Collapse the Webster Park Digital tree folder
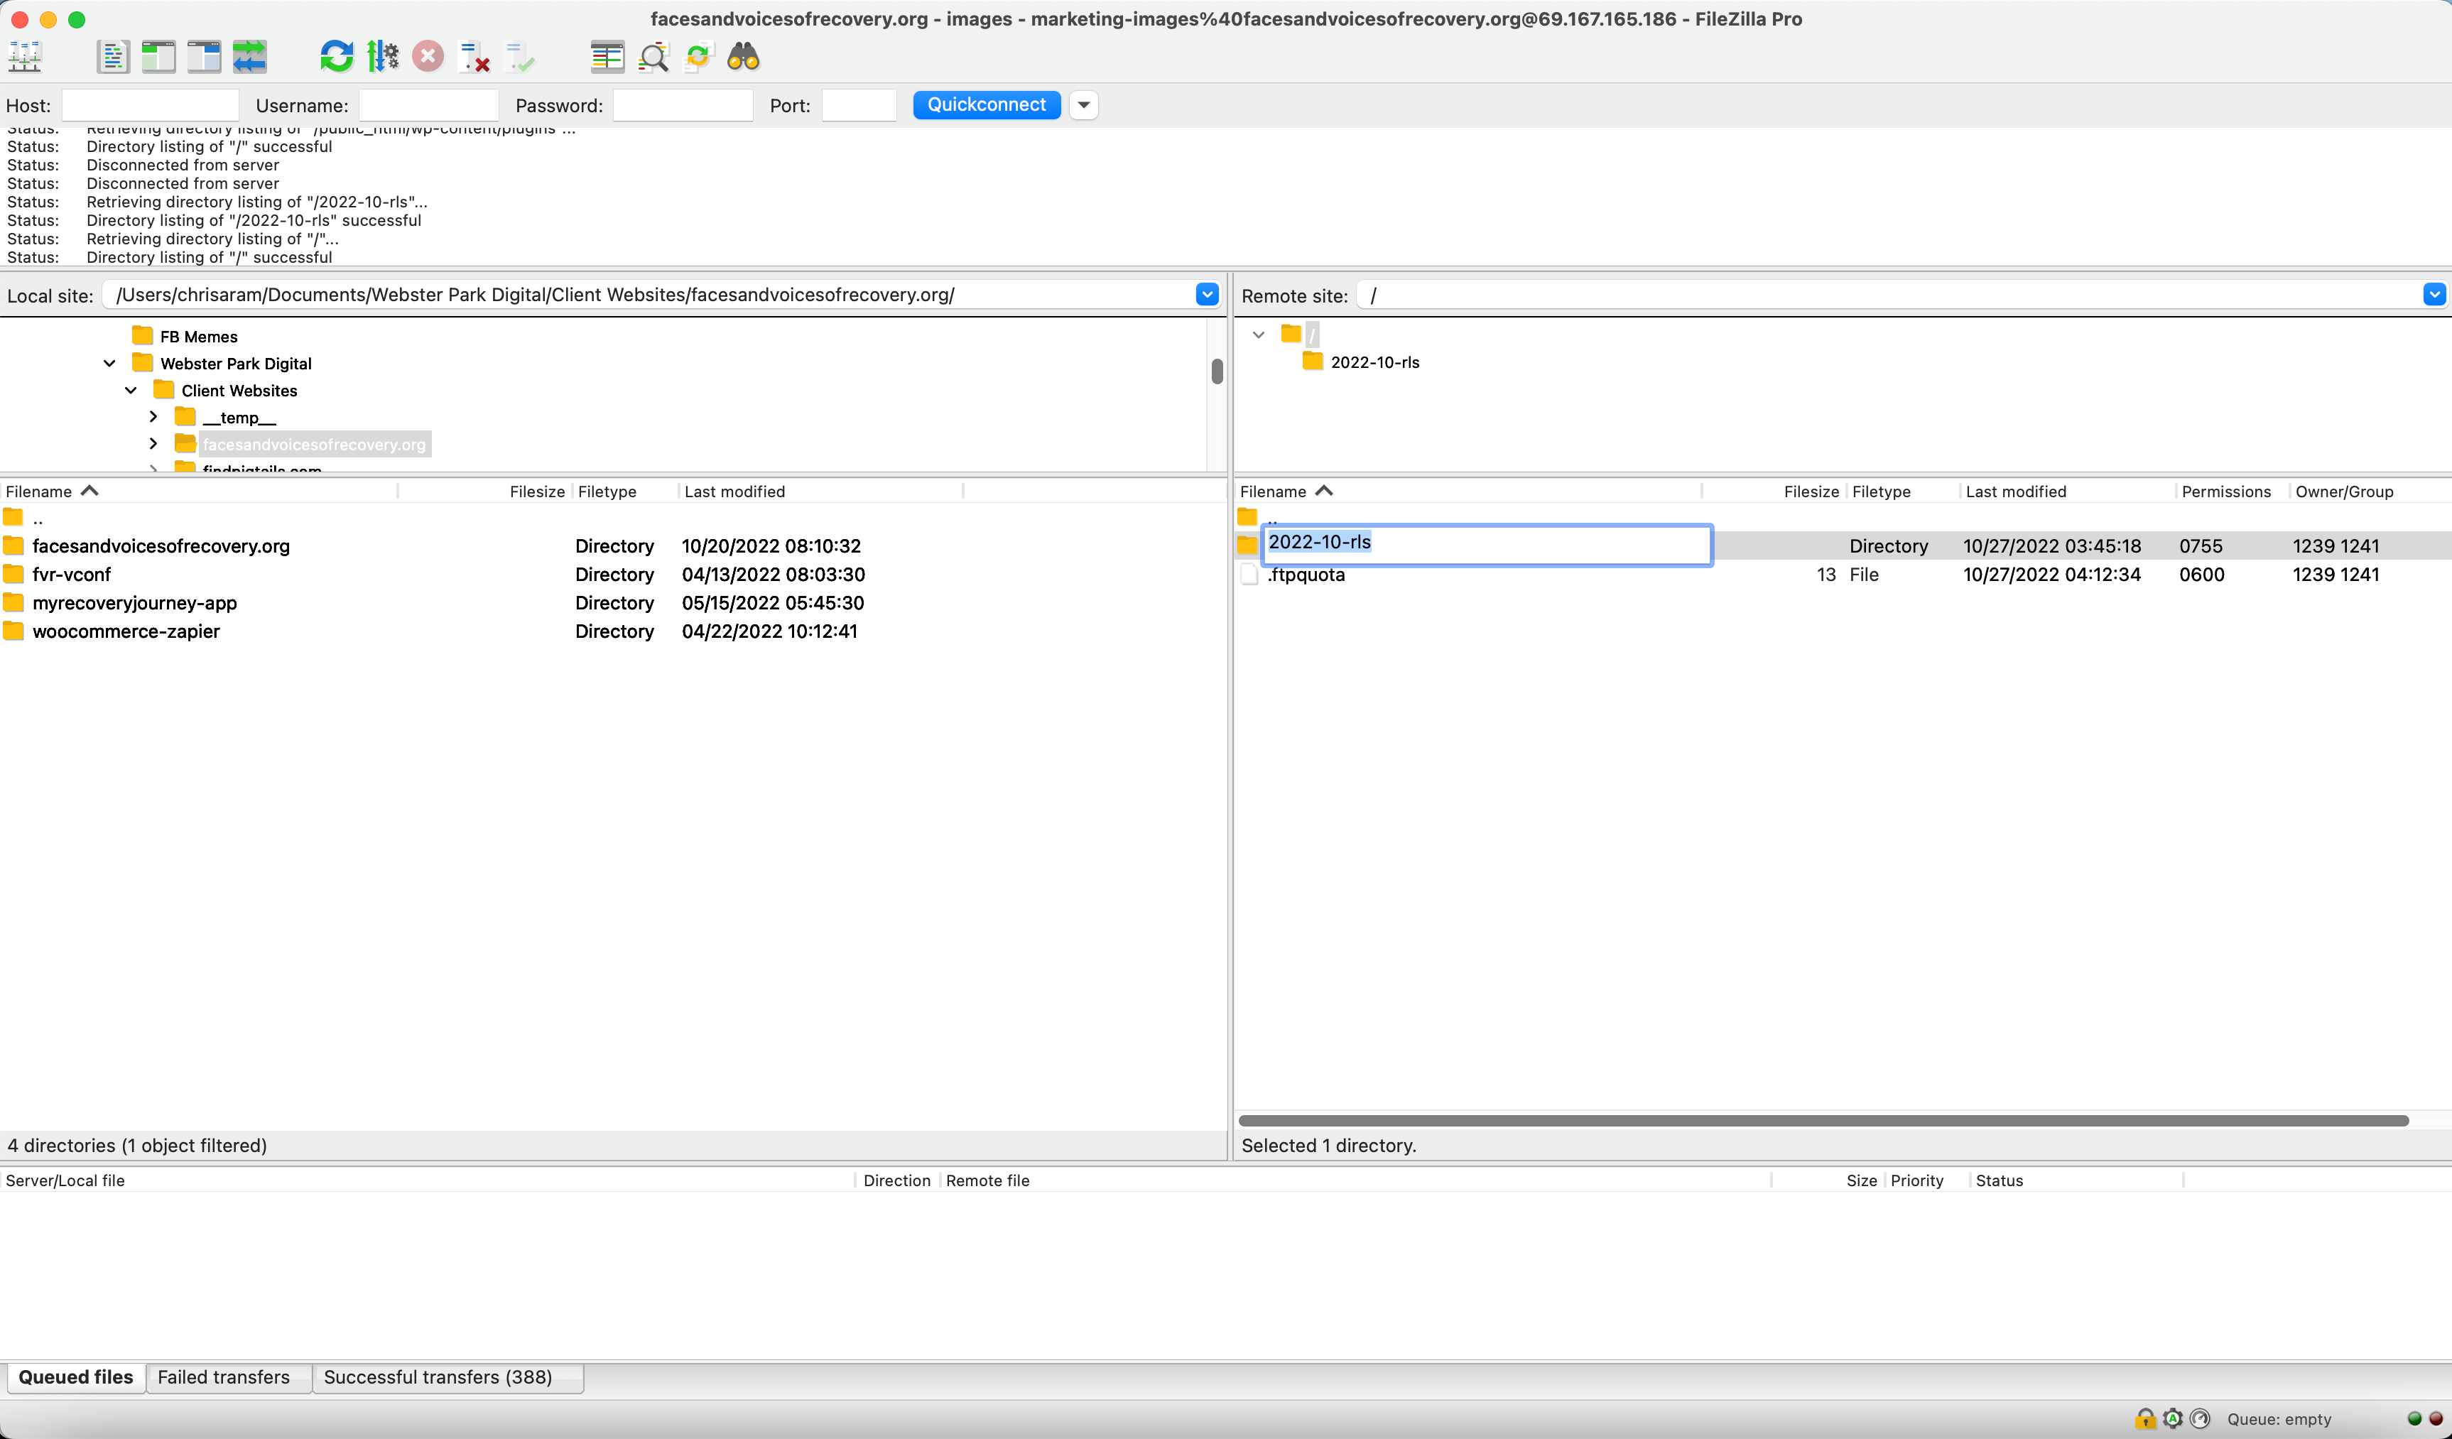Screen dimensions: 2452x1439 (110, 363)
